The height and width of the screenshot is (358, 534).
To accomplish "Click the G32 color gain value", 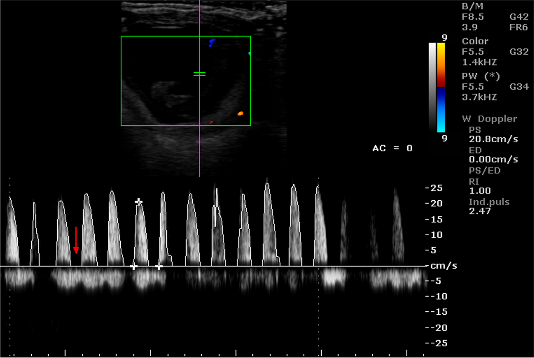I will point(519,52).
